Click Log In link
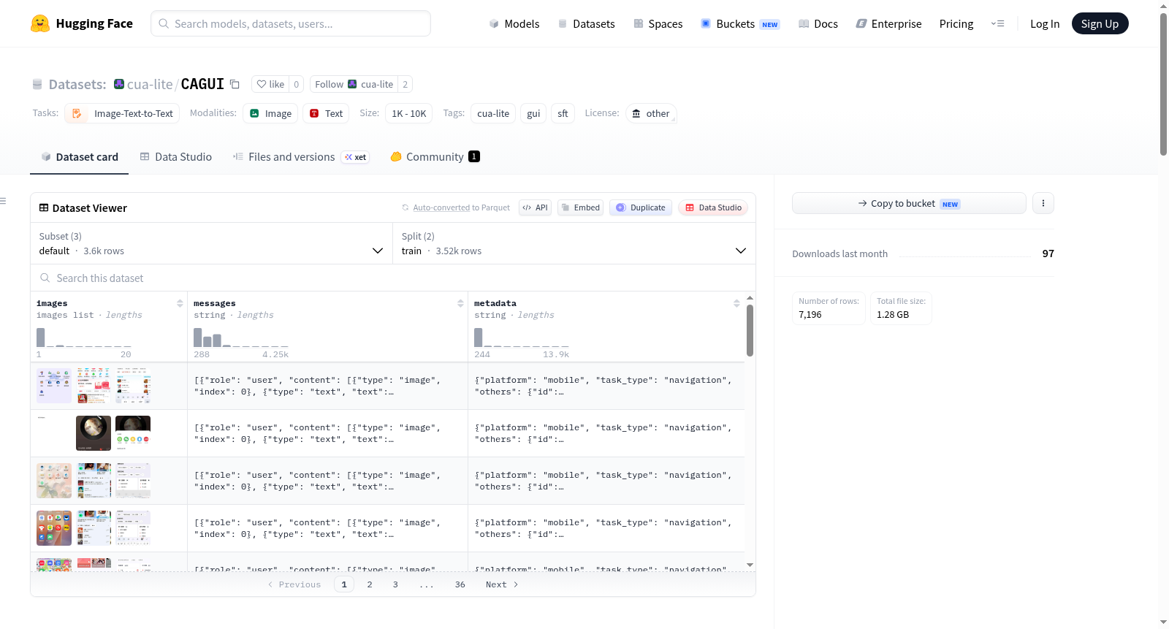 (1045, 23)
